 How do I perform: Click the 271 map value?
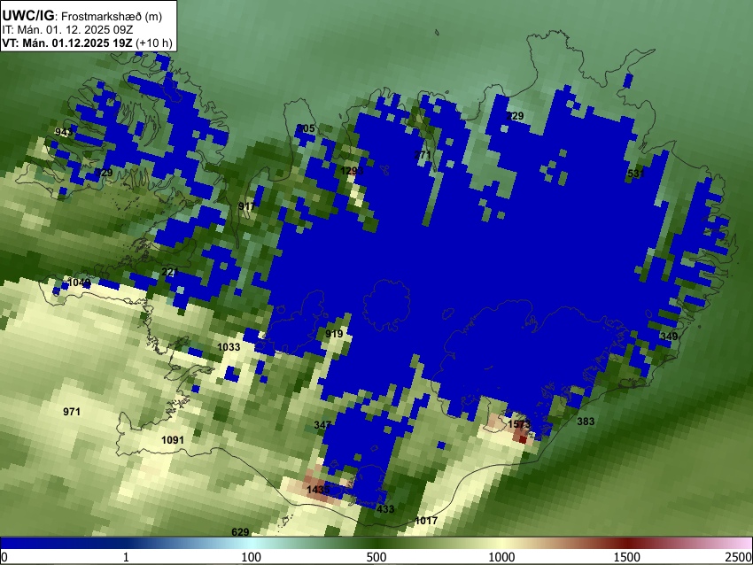[422, 155]
